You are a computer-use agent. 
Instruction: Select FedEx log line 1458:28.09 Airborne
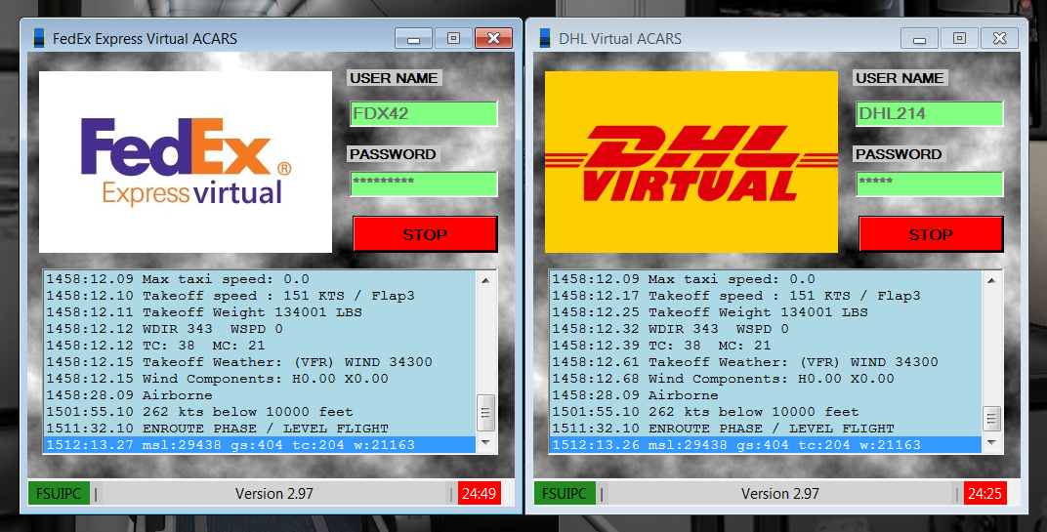[260, 395]
